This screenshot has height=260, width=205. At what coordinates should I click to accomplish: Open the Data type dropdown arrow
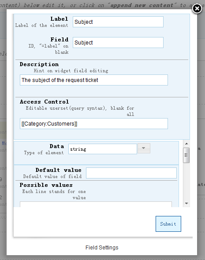point(144,148)
